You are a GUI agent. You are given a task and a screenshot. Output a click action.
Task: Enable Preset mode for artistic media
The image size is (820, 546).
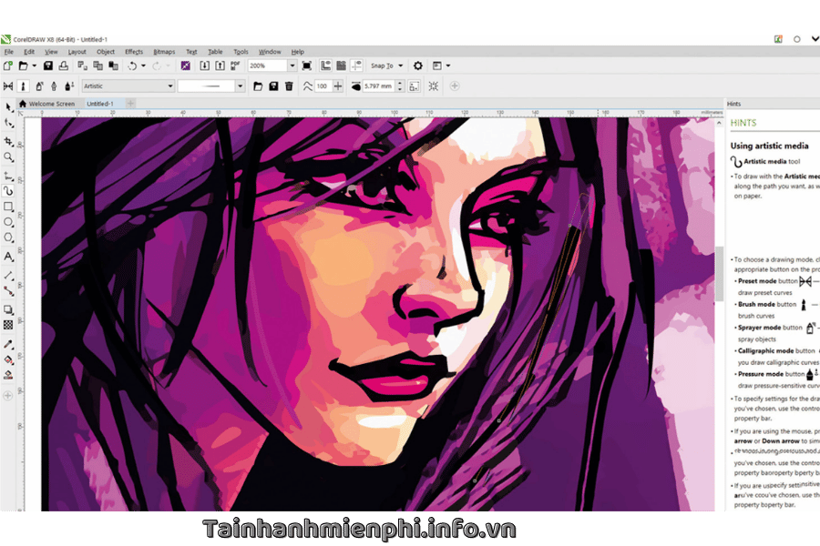tap(8, 86)
